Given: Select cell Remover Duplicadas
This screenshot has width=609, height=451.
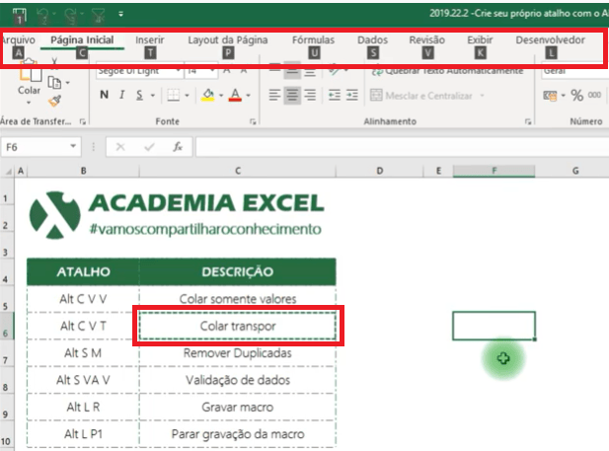Looking at the screenshot, I should (x=238, y=353).
